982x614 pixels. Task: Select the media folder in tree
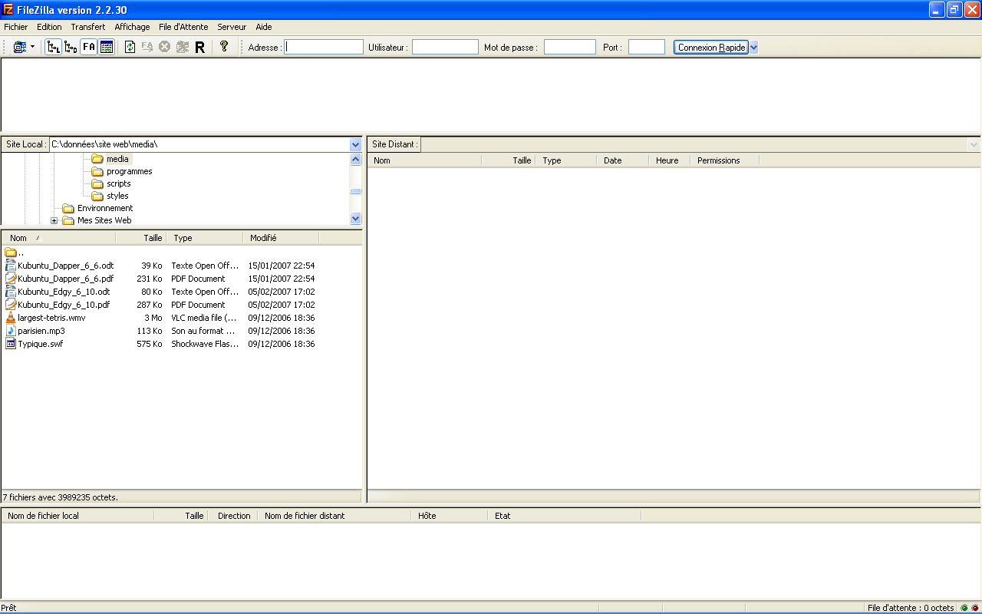pyautogui.click(x=117, y=159)
